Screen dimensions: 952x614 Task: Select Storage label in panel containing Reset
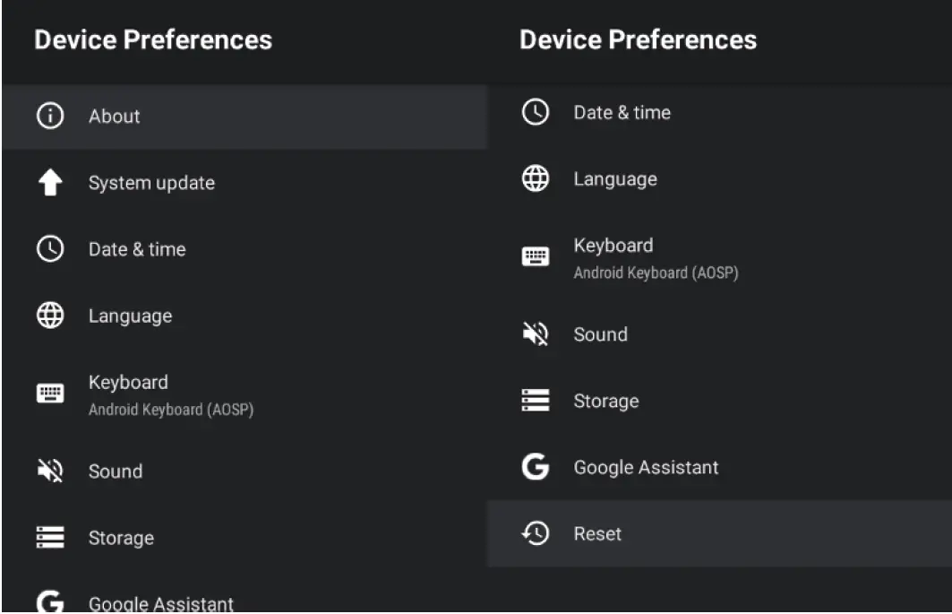(x=606, y=401)
